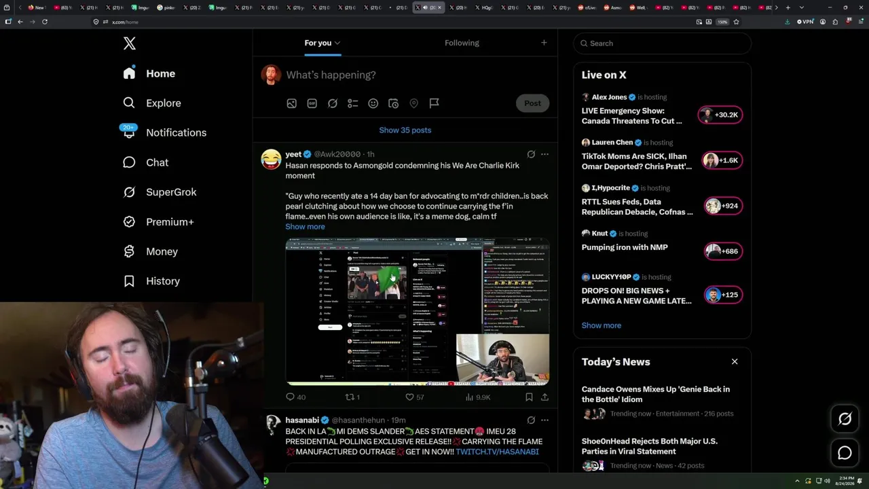Like yeet's post with 57 likes

(414, 397)
